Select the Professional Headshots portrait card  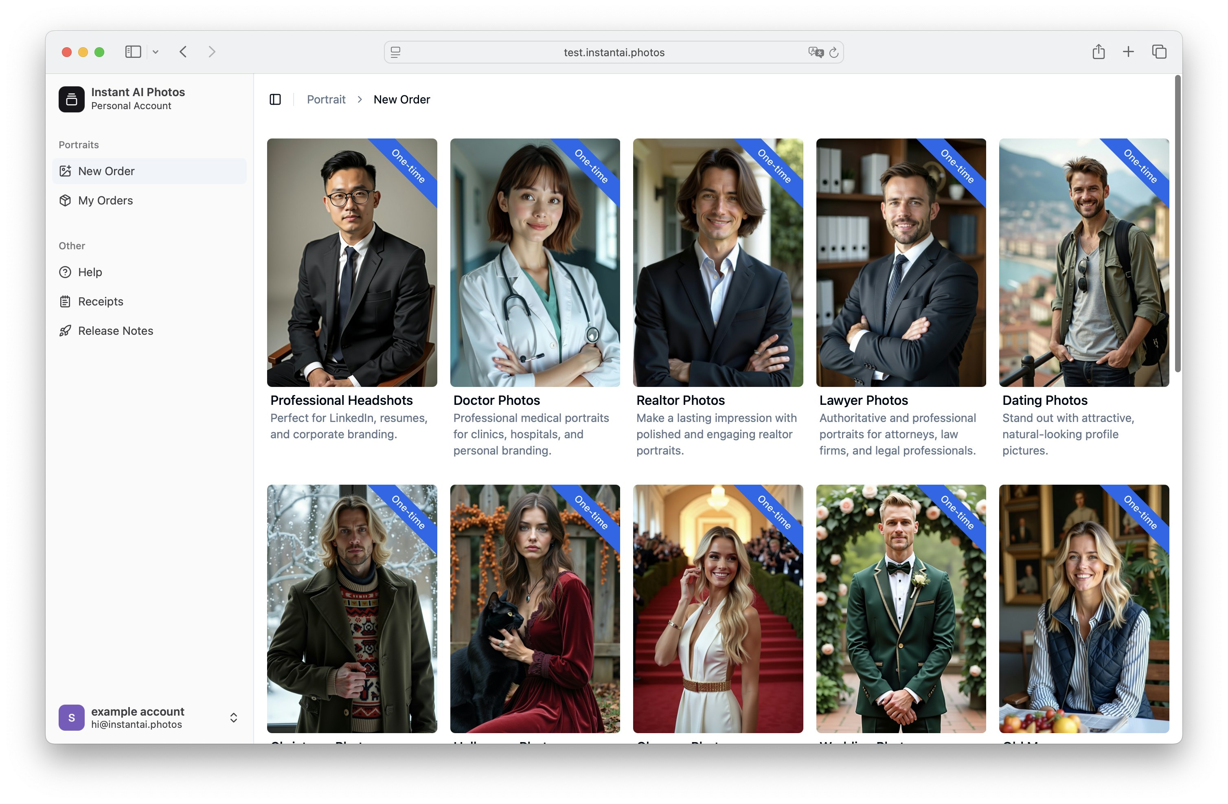pyautogui.click(x=351, y=263)
